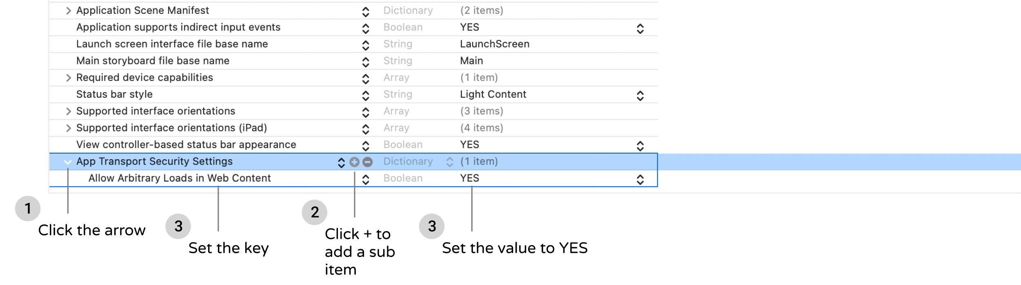Click the chevron icon beside Allow Arbitrary Loads in Web Content
Screen dimensions: 1021x285
(365, 178)
